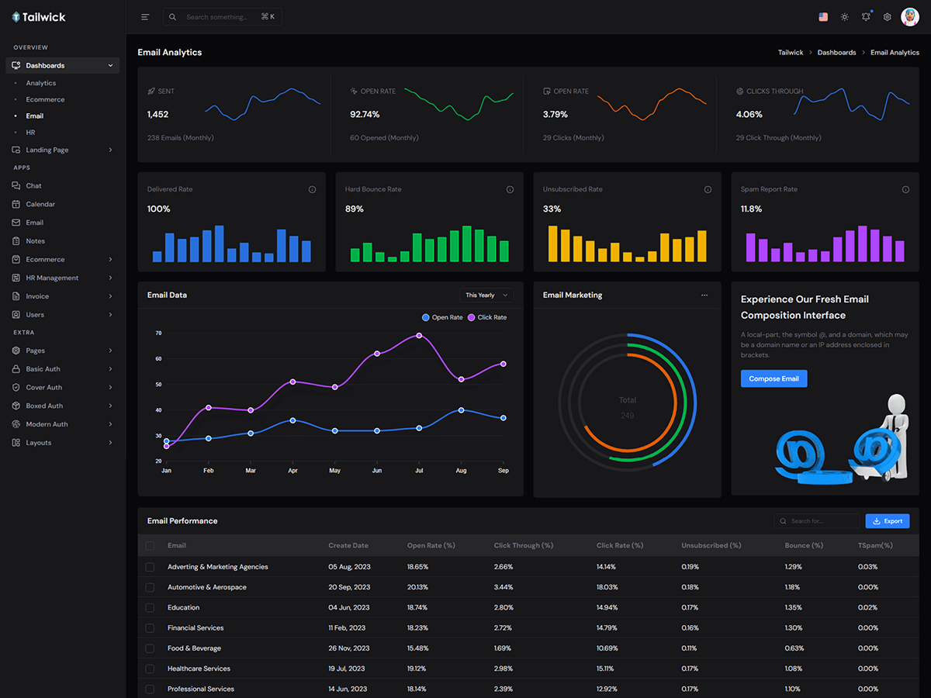The image size is (931, 698).
Task: Tick the Financial Services row checkbox
Action: pyautogui.click(x=151, y=628)
